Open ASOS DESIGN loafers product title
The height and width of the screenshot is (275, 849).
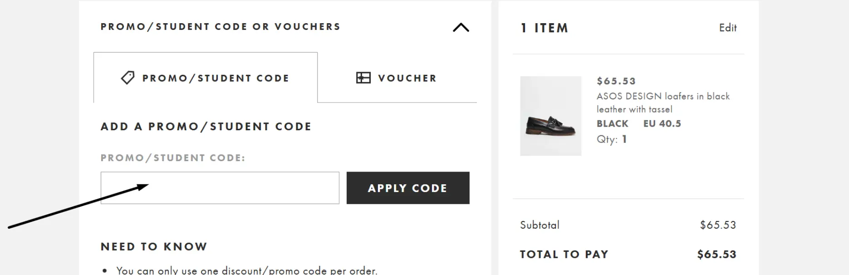[x=663, y=103]
